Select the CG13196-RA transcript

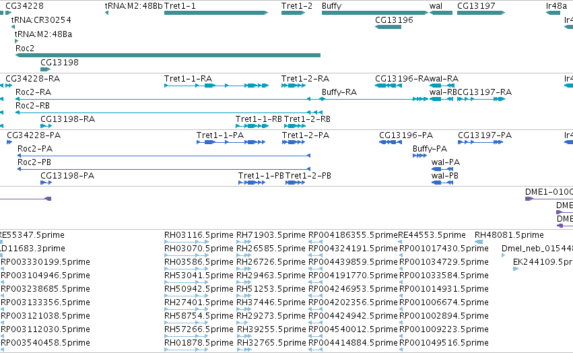(389, 86)
